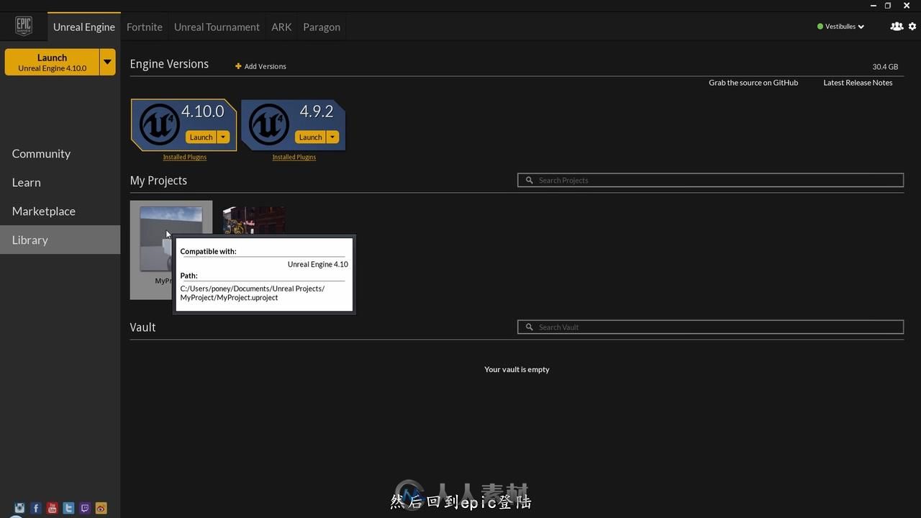The image size is (921, 518).
Task: Open the YouTube social link icon
Action: tap(53, 509)
